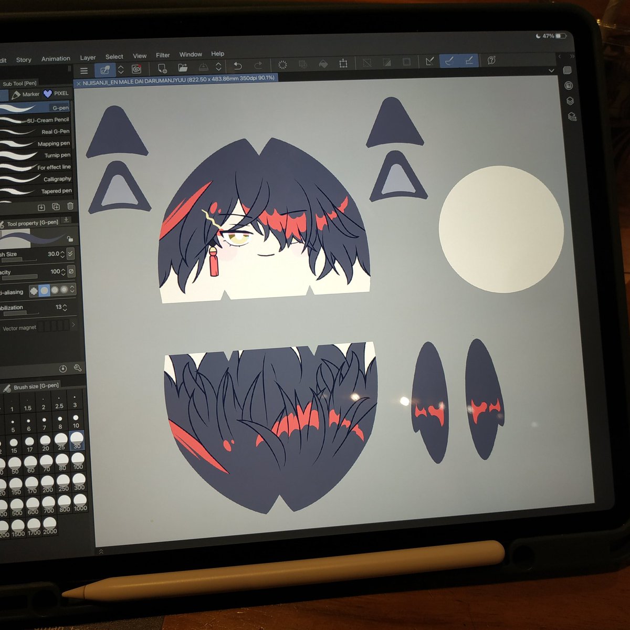This screenshot has width=630, height=630.
Task: Select the Mapping pen sub tool
Action: point(35,143)
